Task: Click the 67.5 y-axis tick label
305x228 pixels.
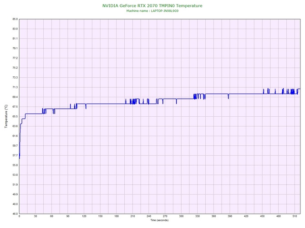Action: [x=15, y=107]
